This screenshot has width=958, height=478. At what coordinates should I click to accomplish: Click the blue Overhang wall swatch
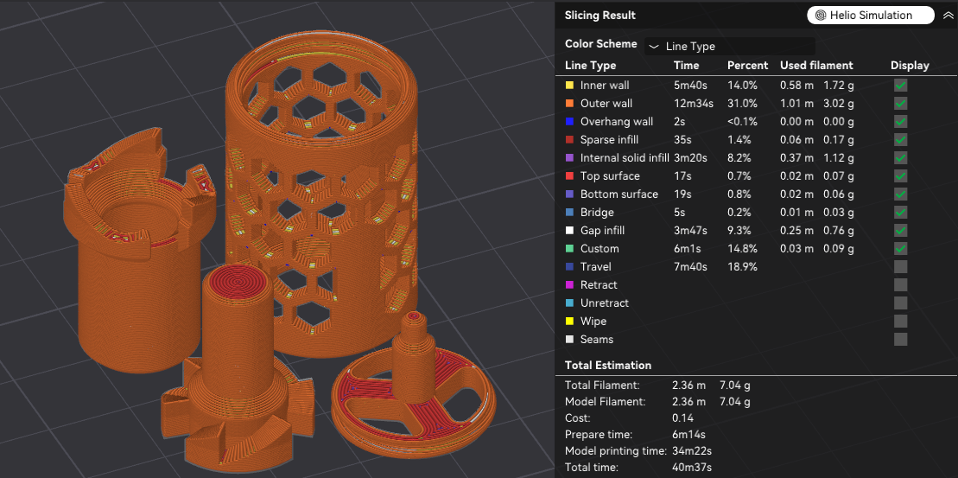(x=569, y=122)
